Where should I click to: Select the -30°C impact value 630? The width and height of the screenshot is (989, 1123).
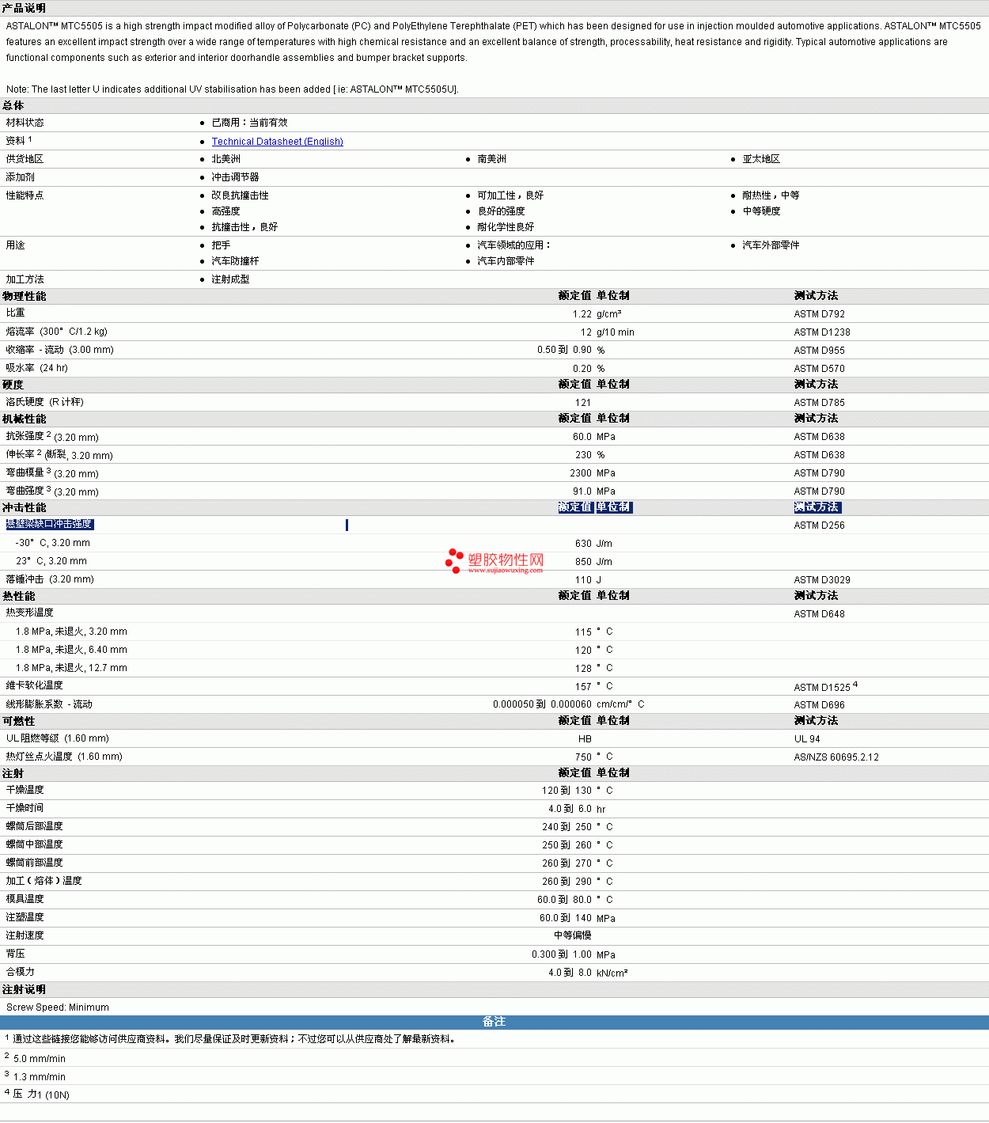(x=583, y=544)
